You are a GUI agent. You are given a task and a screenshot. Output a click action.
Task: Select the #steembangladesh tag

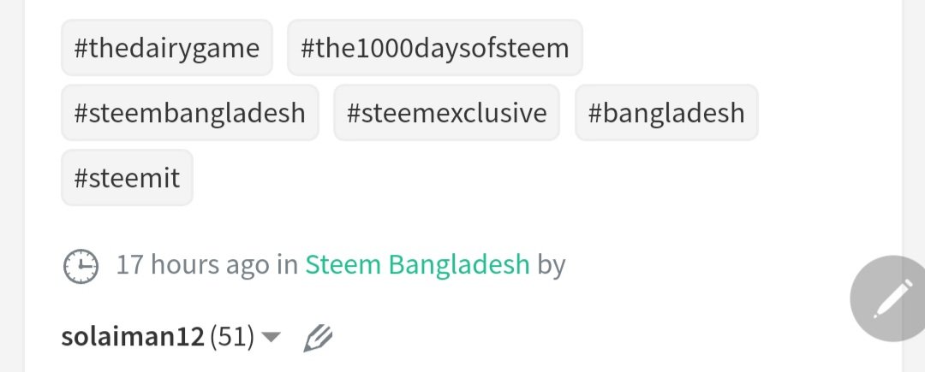(190, 112)
